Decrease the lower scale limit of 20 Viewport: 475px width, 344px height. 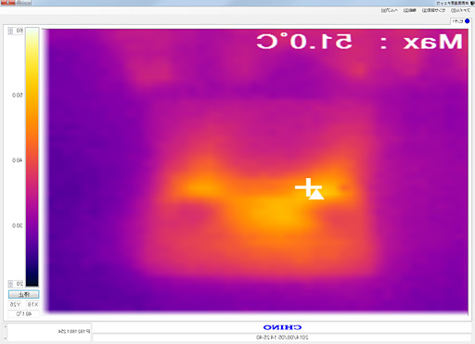click(10, 286)
